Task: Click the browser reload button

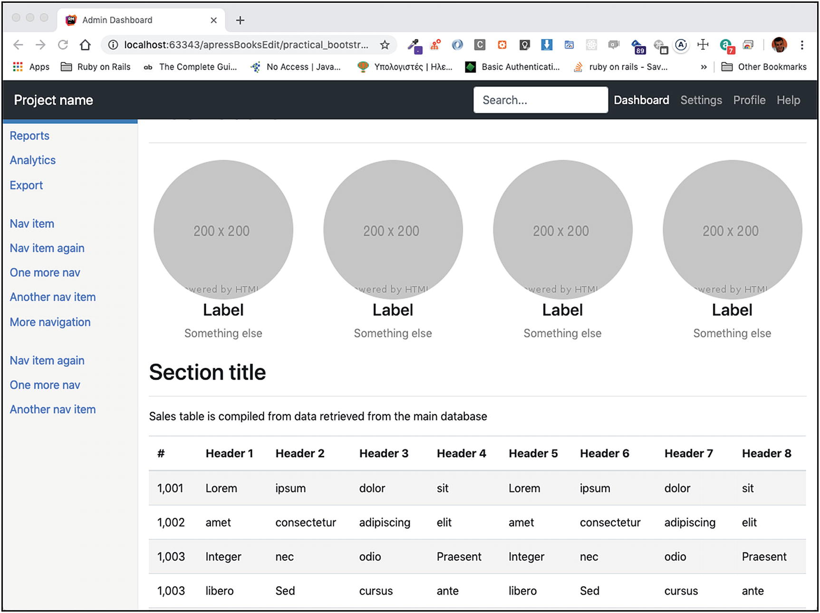Action: pos(63,45)
